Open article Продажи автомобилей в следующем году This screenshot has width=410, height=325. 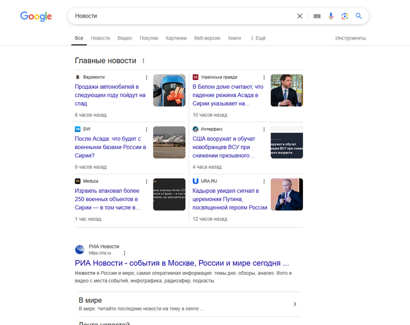pos(110,95)
